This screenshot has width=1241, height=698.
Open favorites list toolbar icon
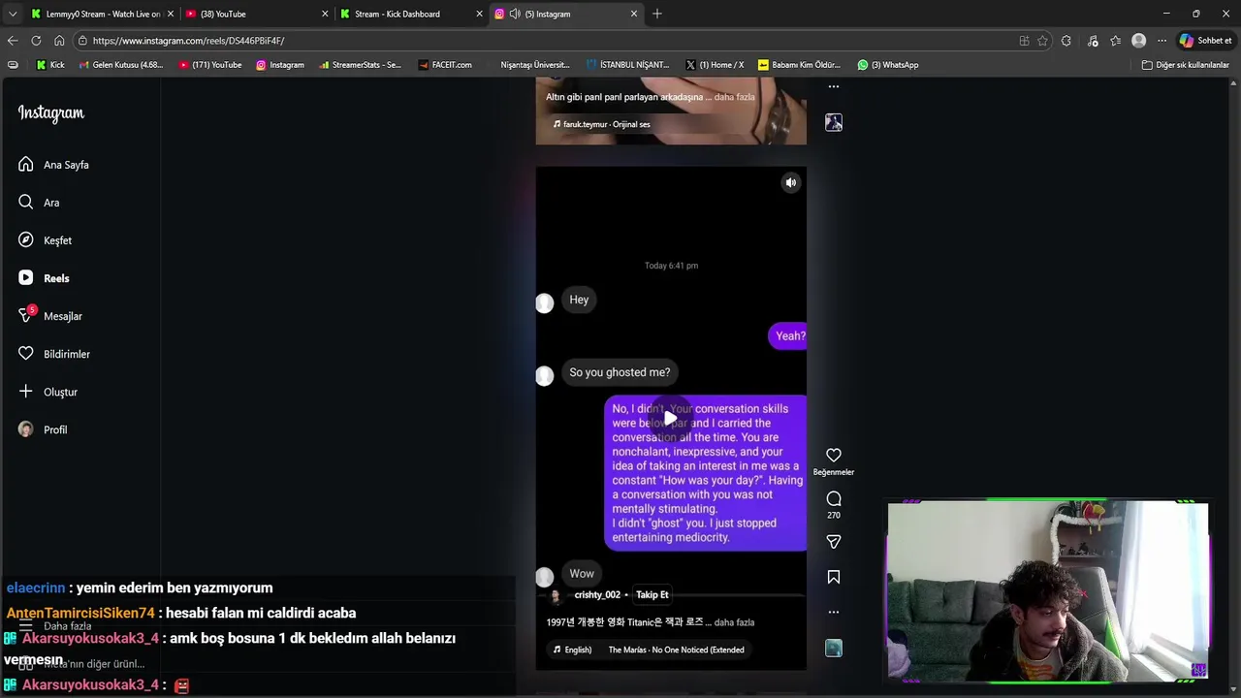point(1115,41)
